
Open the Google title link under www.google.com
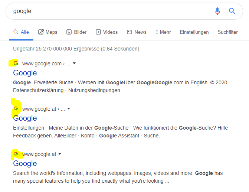tap(25, 73)
